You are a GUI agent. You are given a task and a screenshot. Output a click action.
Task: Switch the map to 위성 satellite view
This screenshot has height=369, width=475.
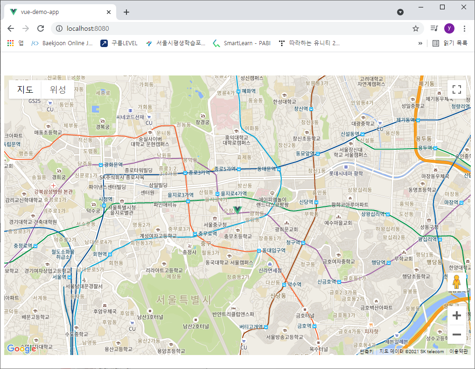point(57,89)
